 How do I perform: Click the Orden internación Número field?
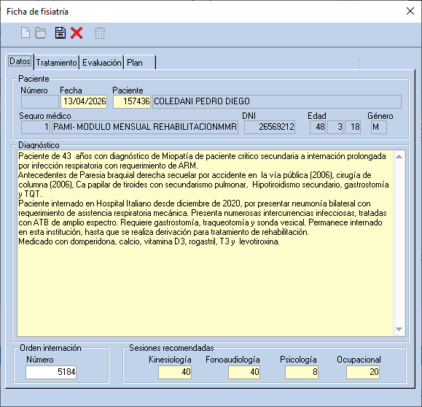[x=51, y=372]
